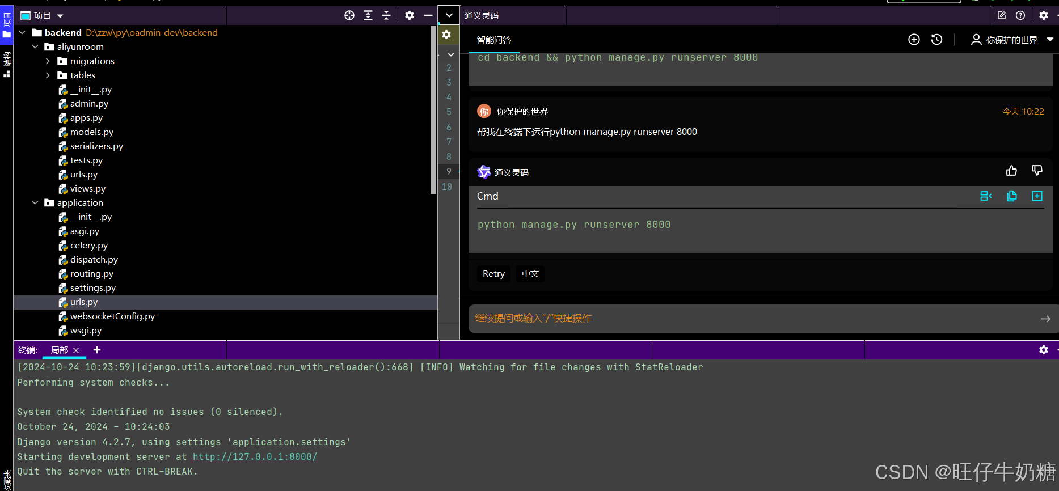Viewport: 1059px width, 491px height.
Task: Click the thumbs up icon on 通义灵码 reply
Action: tap(1011, 171)
